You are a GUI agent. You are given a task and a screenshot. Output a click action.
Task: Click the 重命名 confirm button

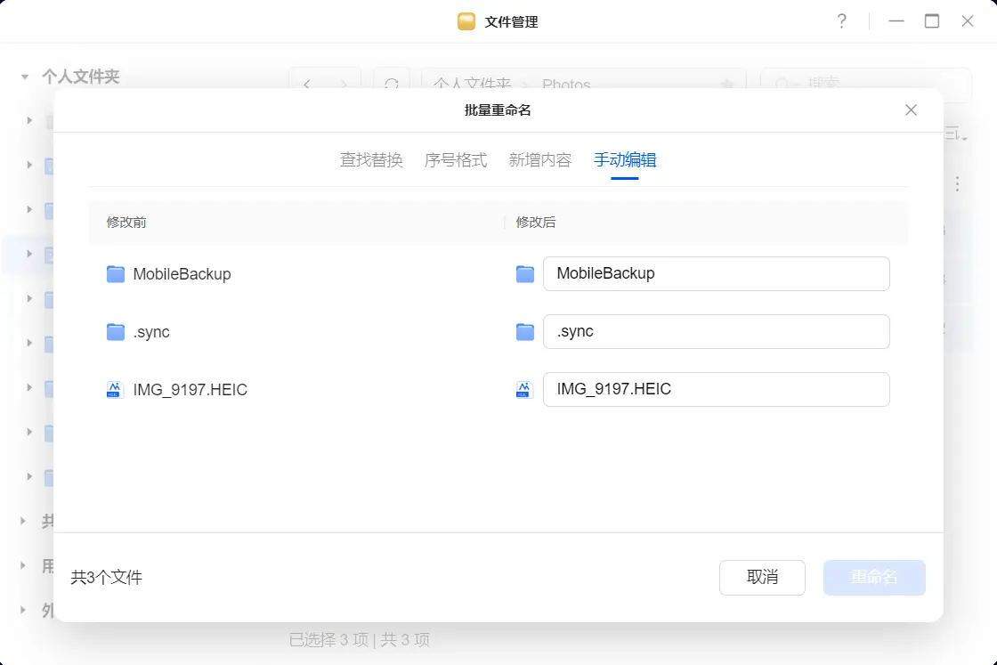point(874,578)
